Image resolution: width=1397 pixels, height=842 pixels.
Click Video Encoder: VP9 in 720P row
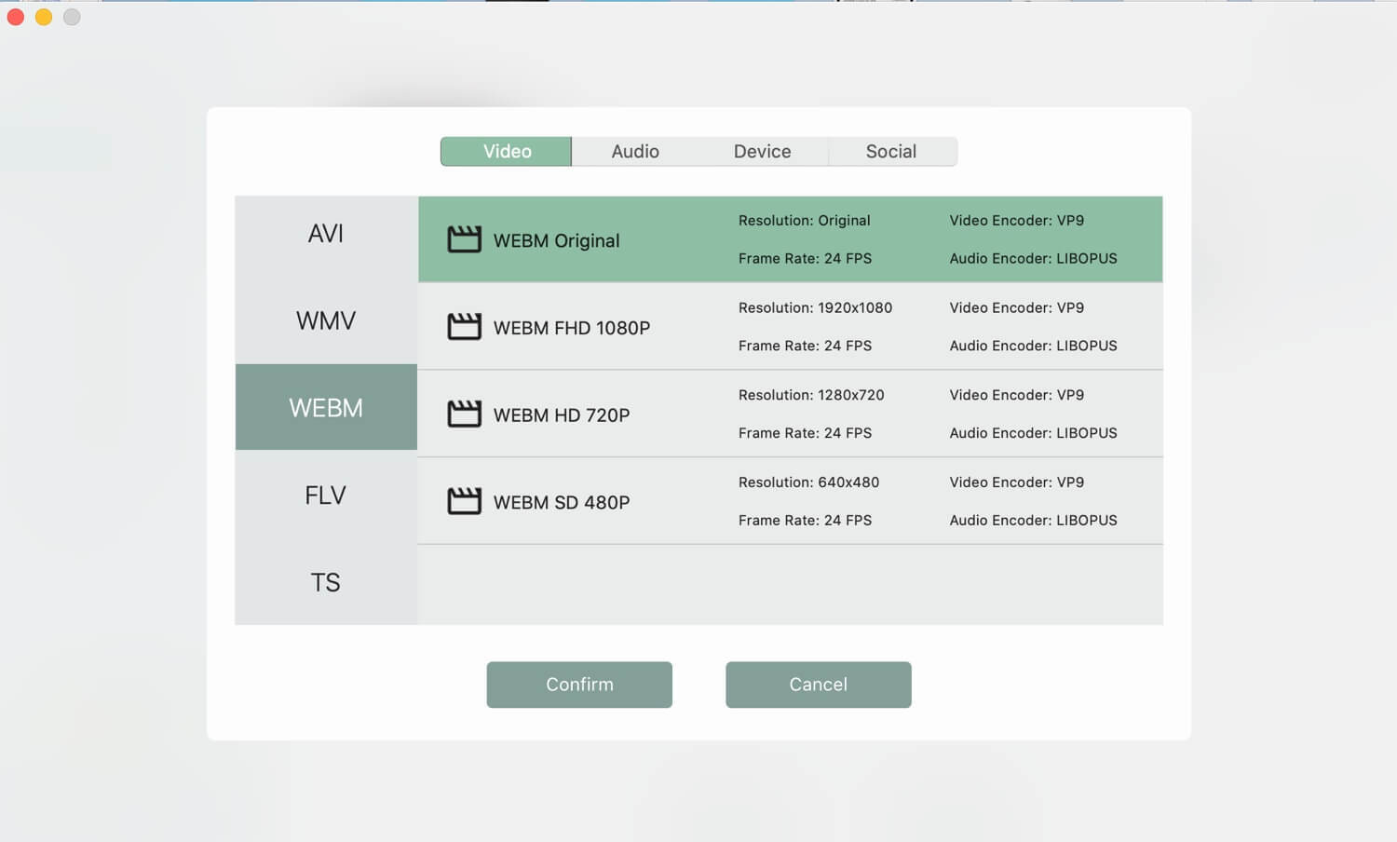point(1017,395)
